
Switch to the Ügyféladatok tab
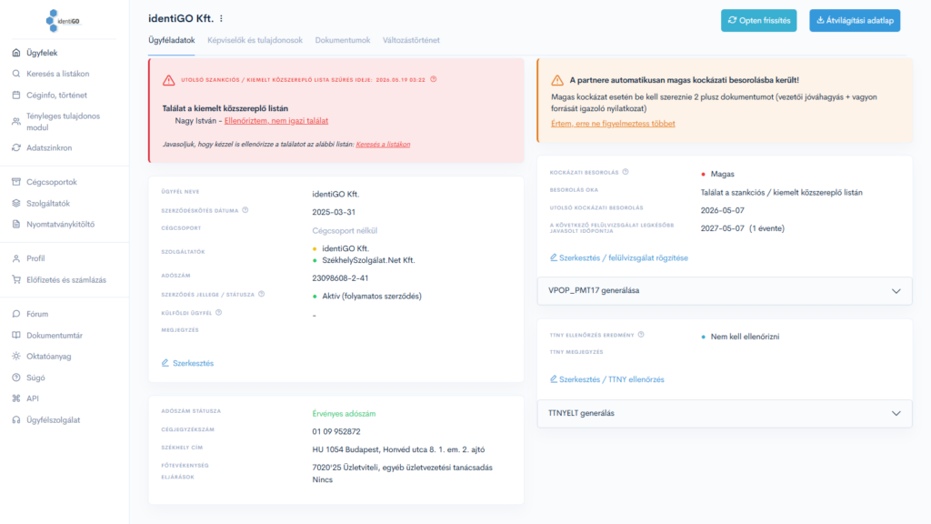click(x=172, y=40)
